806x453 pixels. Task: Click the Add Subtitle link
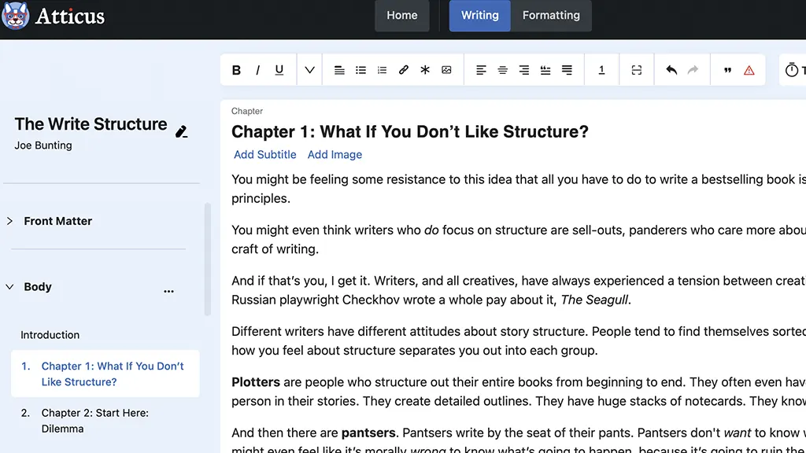click(265, 155)
